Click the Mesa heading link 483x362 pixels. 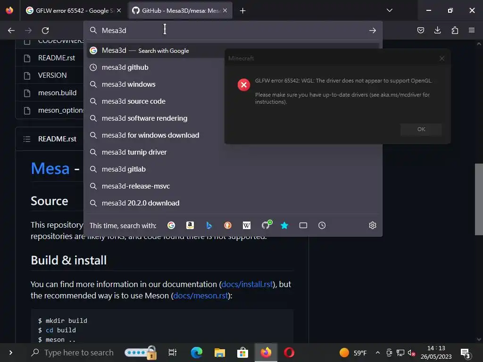(50, 168)
